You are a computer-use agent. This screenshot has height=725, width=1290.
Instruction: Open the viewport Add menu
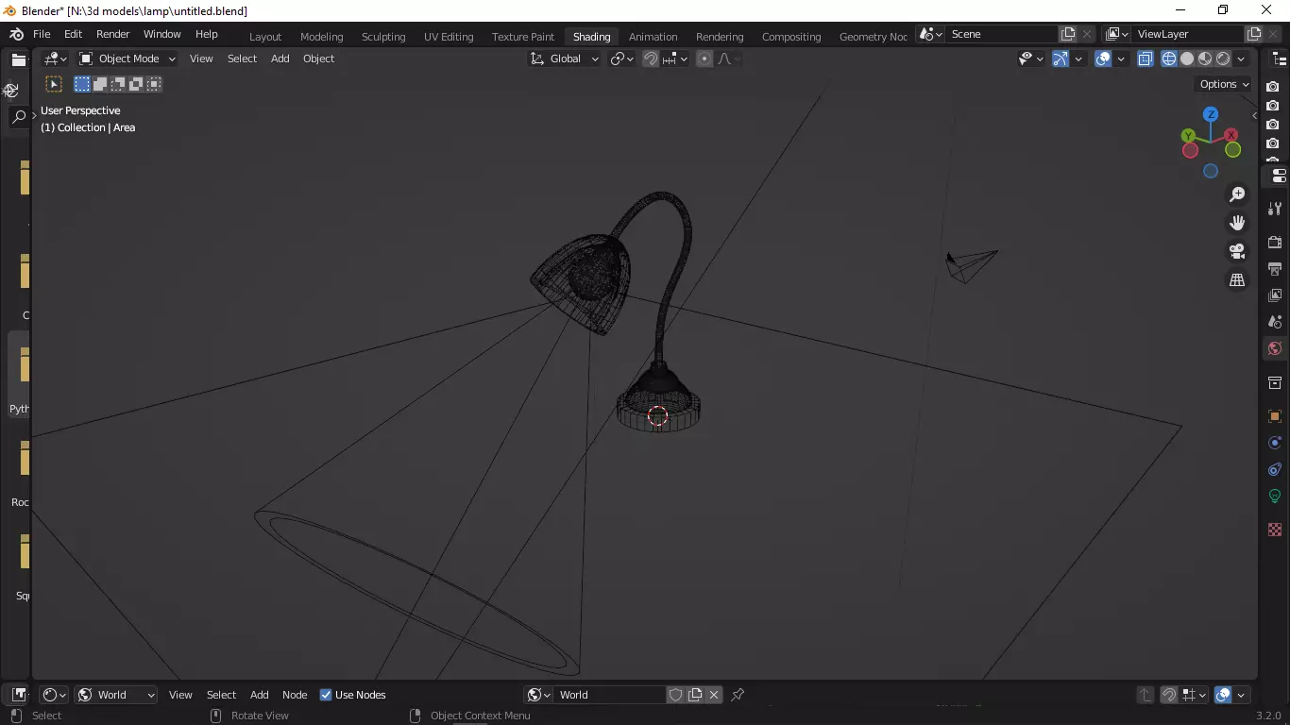[x=280, y=59]
